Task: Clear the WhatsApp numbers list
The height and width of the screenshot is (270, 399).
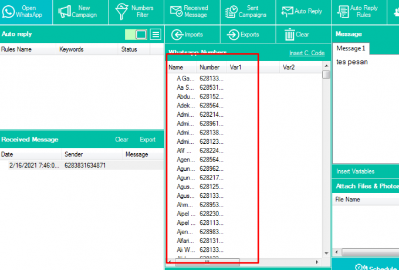Action: point(297,35)
